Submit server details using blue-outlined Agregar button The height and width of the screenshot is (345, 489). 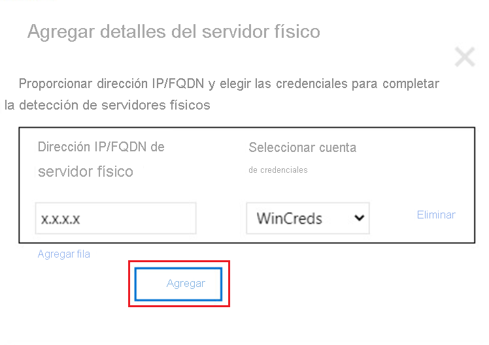(178, 284)
